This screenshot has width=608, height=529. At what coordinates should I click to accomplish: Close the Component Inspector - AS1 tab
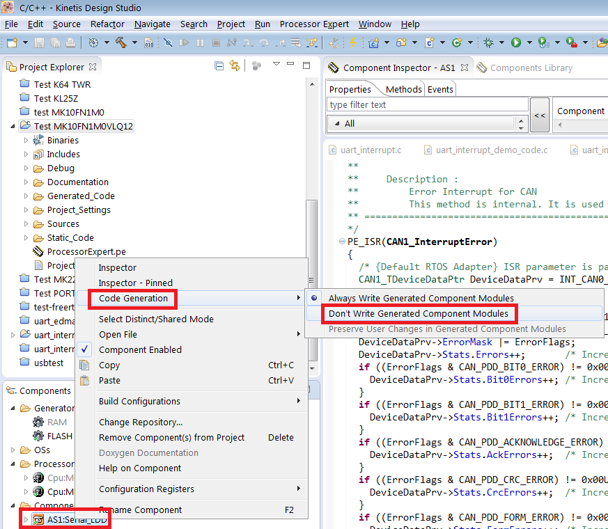click(465, 68)
